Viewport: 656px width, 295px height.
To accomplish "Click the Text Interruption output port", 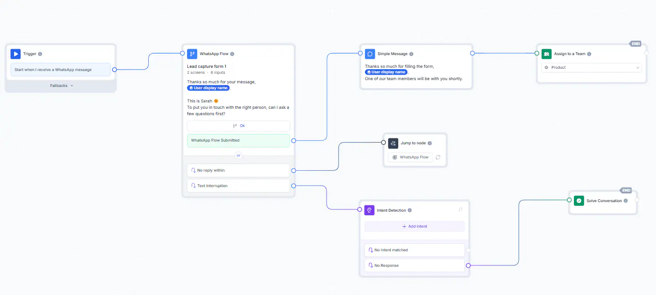I will coord(293,186).
